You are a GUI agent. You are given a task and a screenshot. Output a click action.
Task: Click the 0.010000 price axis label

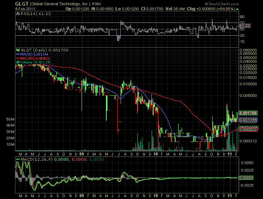click(248, 84)
